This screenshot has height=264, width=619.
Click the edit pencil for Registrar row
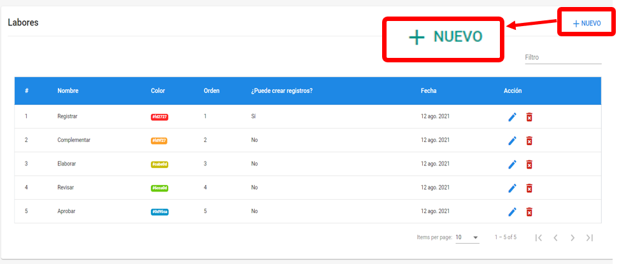coord(512,117)
